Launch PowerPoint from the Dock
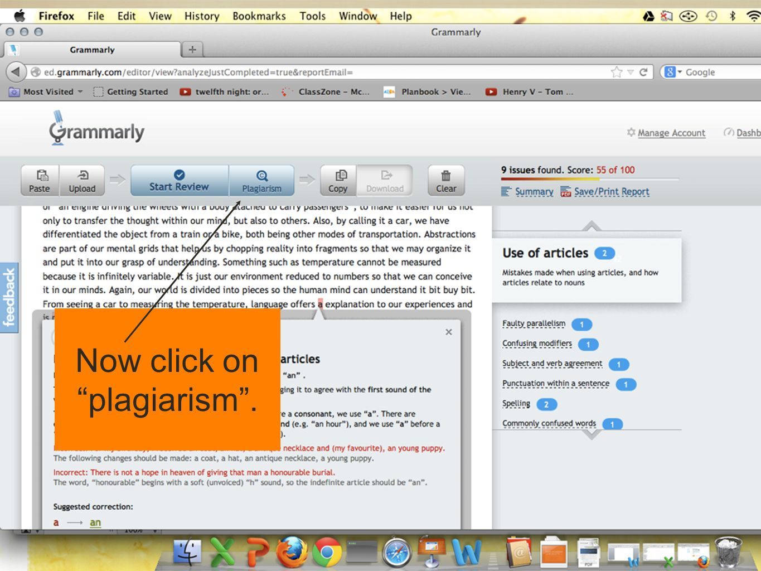This screenshot has height=571, width=761. point(258,552)
